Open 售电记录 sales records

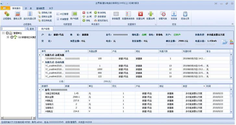[x=18, y=16]
